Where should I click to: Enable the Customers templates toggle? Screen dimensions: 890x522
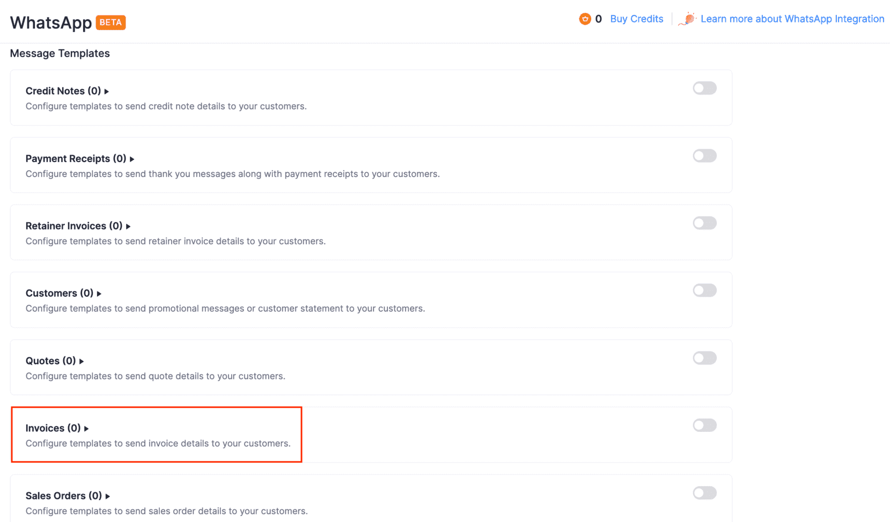point(704,291)
